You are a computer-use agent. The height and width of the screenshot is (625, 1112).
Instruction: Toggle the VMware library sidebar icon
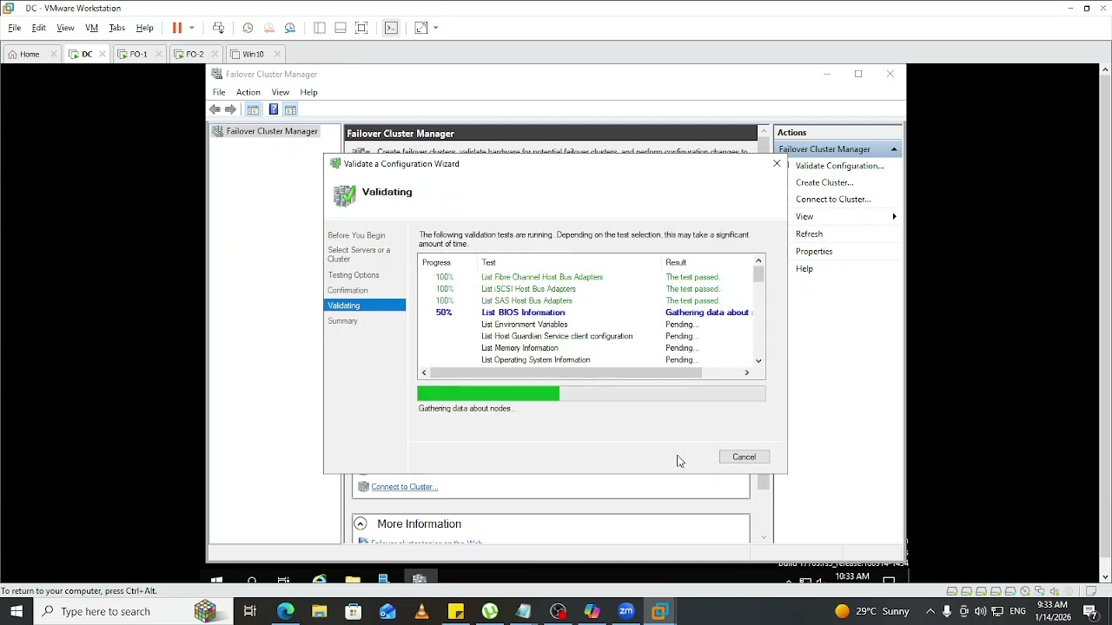point(320,28)
